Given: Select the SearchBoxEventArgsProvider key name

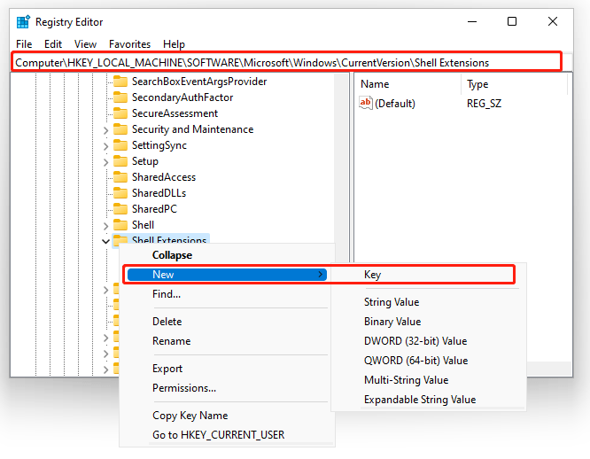Looking at the screenshot, I should coord(199,82).
